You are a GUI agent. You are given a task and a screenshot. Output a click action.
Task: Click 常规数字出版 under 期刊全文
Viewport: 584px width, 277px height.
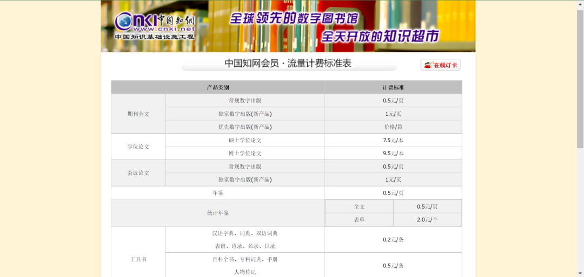click(245, 101)
